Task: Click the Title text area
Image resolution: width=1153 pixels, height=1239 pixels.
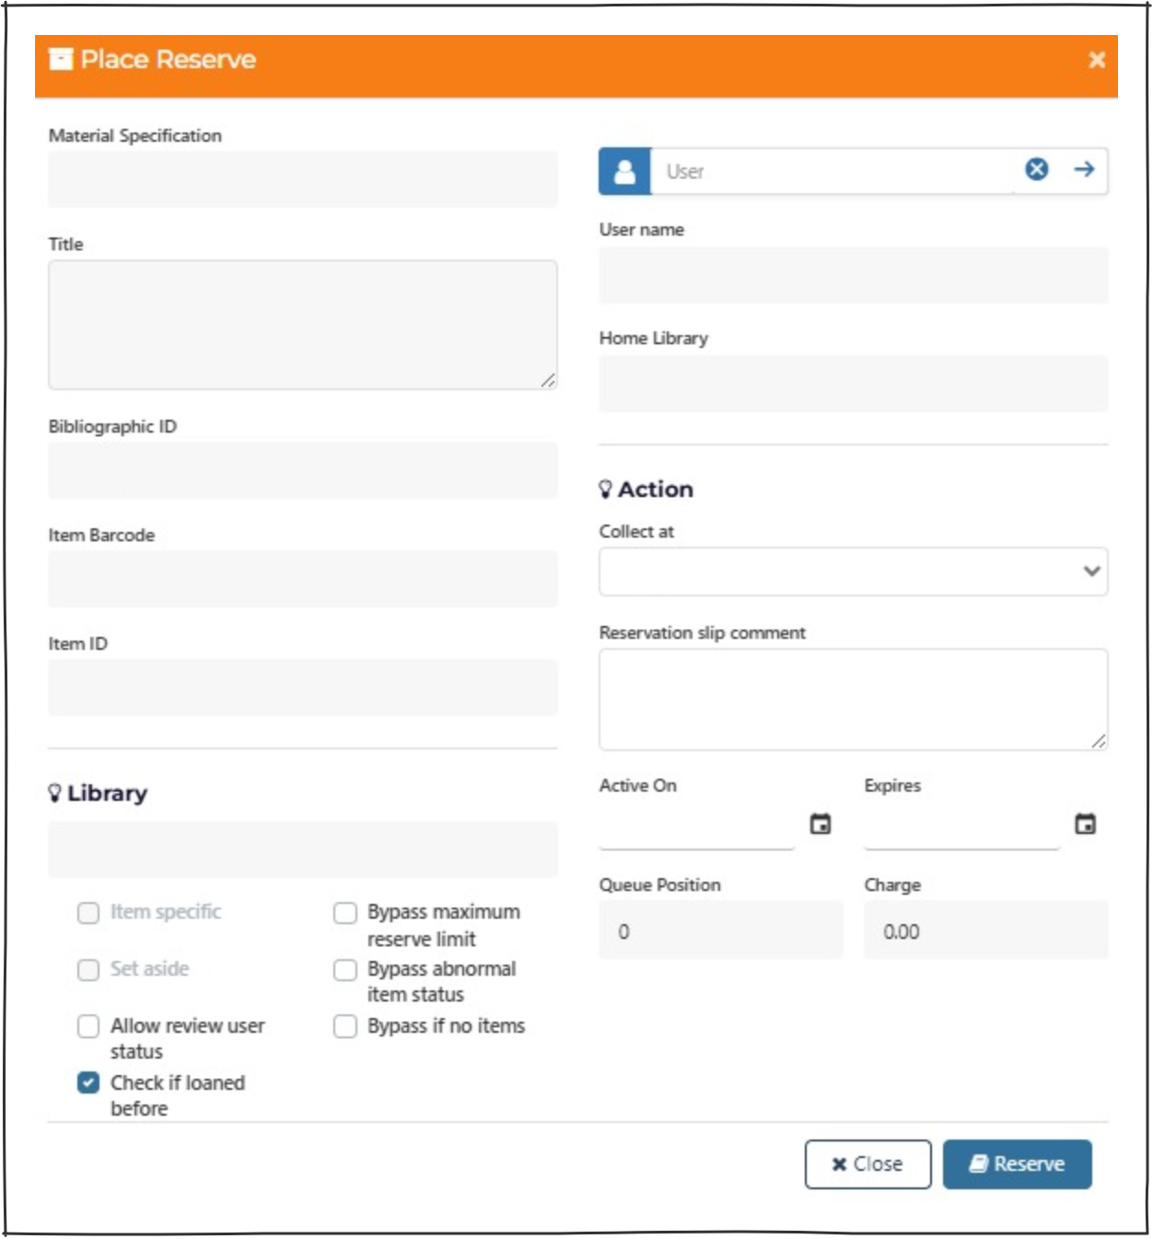Action: (x=302, y=324)
